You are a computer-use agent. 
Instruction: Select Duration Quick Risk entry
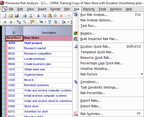click(x=108, y=47)
